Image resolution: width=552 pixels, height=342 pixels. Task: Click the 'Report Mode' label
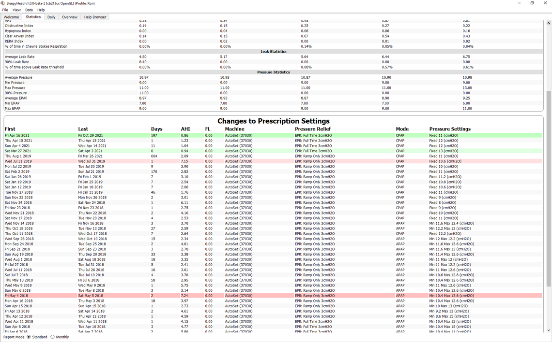pos(14,337)
